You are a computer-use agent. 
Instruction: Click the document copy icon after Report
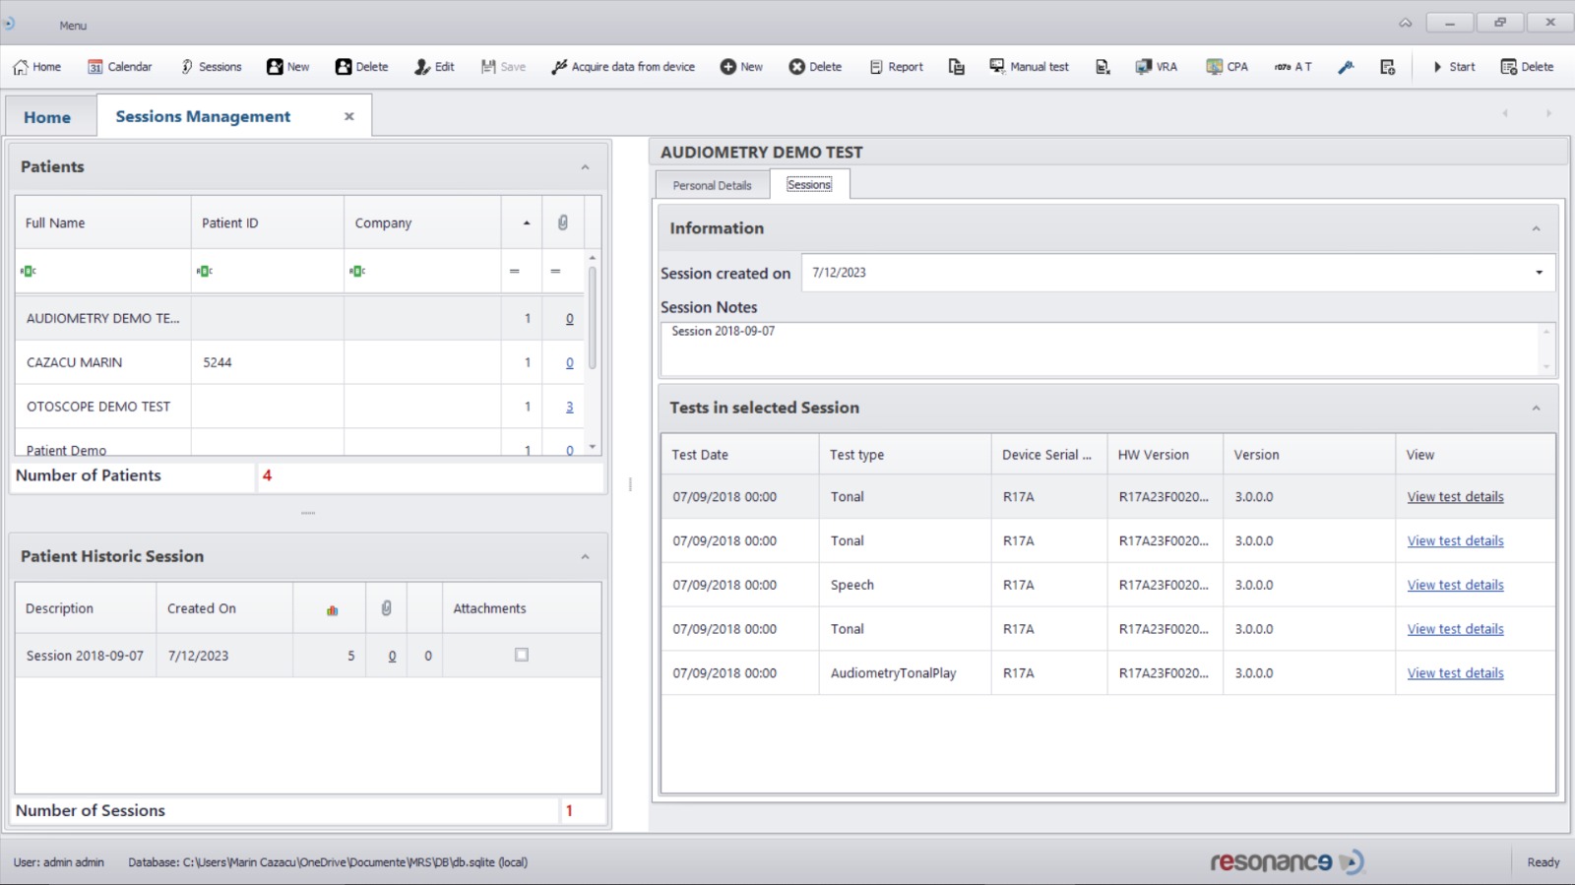[956, 67]
